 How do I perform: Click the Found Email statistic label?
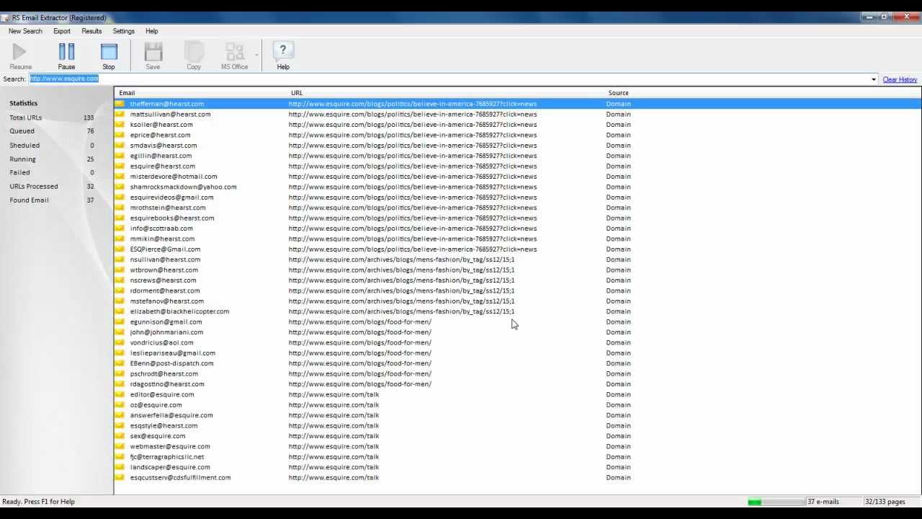[x=30, y=200]
